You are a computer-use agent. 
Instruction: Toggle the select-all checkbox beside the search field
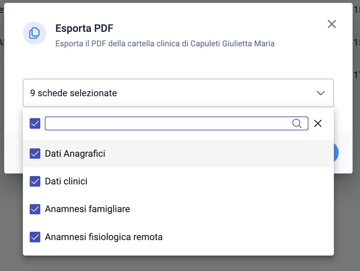35,124
